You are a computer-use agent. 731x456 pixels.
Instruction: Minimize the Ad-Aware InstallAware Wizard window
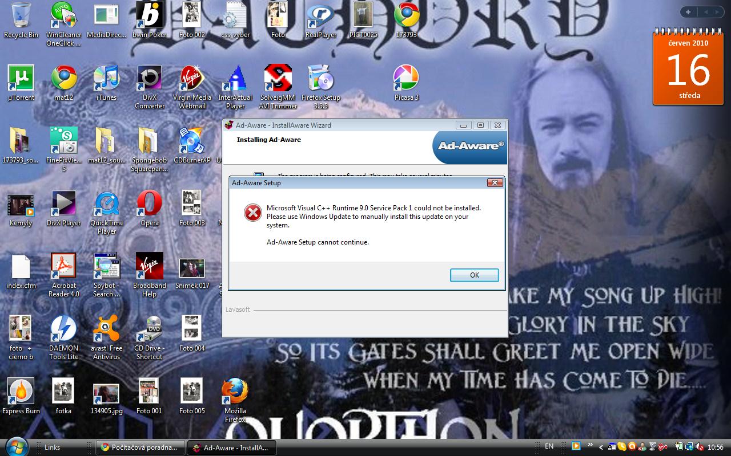[463, 125]
